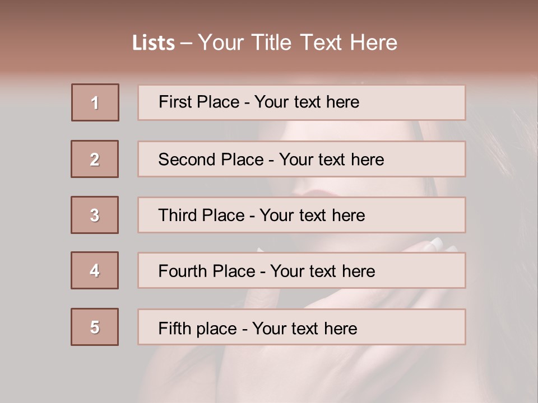Click the word 'Fifth' in the list
538x403 pixels.
coord(174,328)
